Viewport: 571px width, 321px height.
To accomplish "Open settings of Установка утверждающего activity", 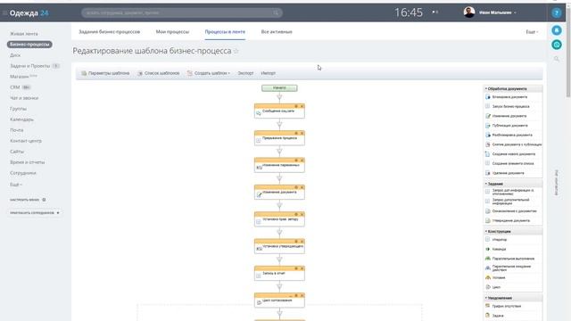I will (296, 242).
